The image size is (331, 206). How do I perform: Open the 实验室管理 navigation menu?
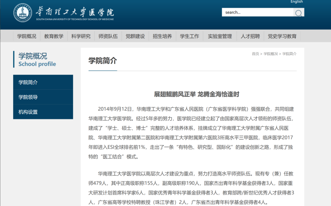tap(220, 36)
